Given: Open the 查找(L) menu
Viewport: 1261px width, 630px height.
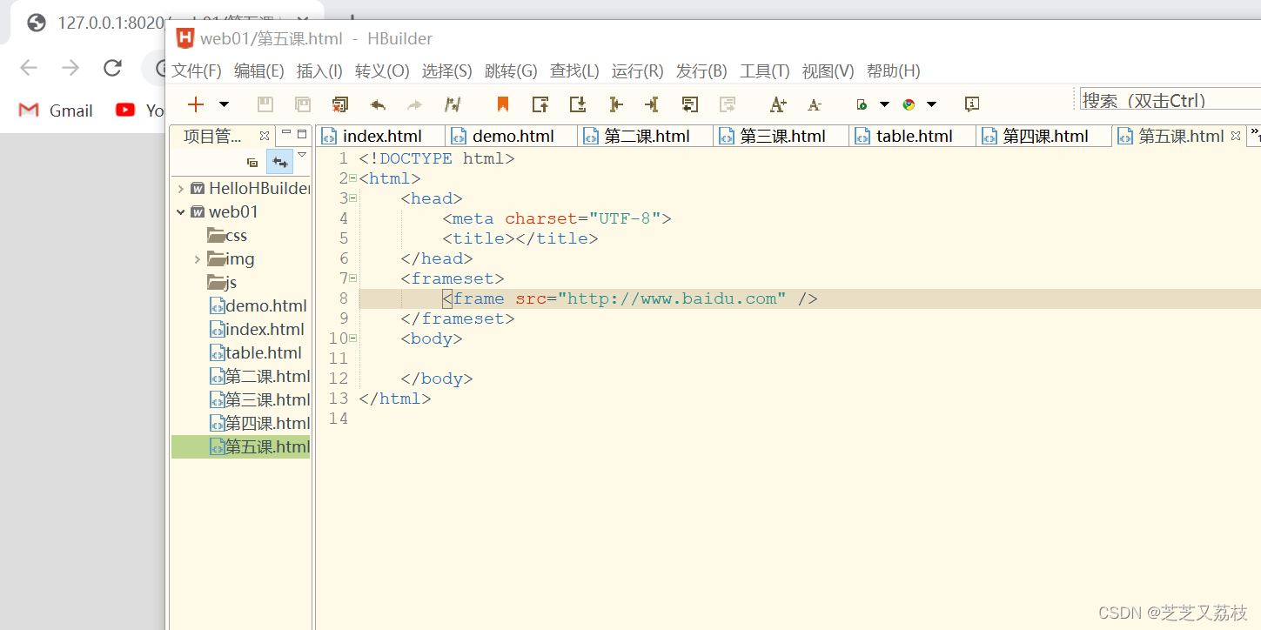Looking at the screenshot, I should pyautogui.click(x=574, y=70).
